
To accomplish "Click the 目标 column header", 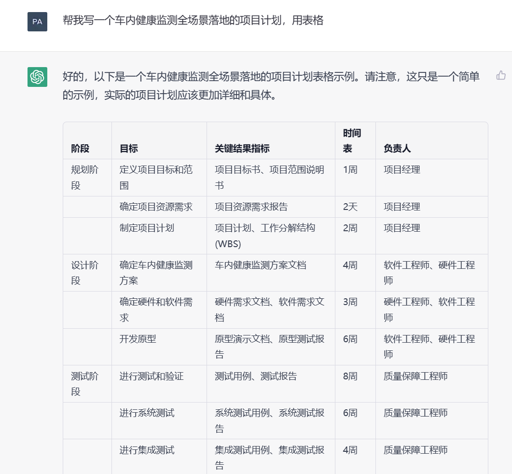I will 129,149.
